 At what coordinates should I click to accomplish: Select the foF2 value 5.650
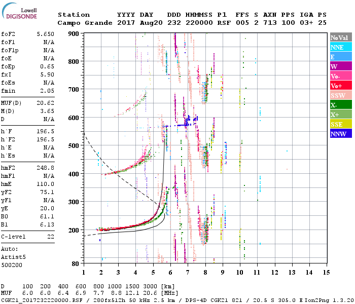coord(46,33)
